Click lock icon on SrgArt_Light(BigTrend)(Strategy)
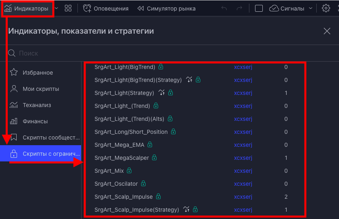This screenshot has height=219, width=339. pyautogui.click(x=198, y=79)
